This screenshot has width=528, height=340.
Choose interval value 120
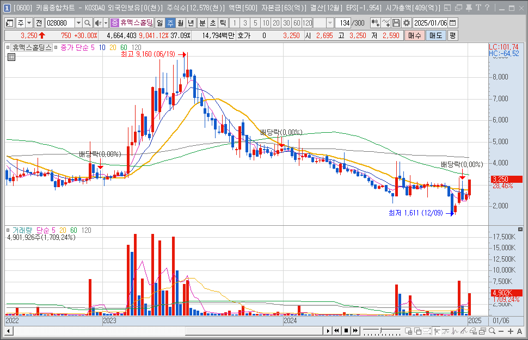pos(307,23)
